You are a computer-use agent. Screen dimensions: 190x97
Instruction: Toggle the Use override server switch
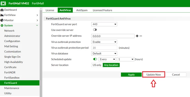(x=95, y=30)
